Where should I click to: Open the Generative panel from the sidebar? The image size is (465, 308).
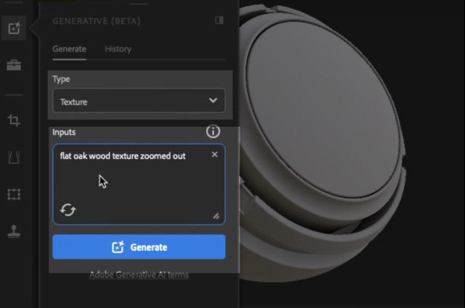click(14, 28)
